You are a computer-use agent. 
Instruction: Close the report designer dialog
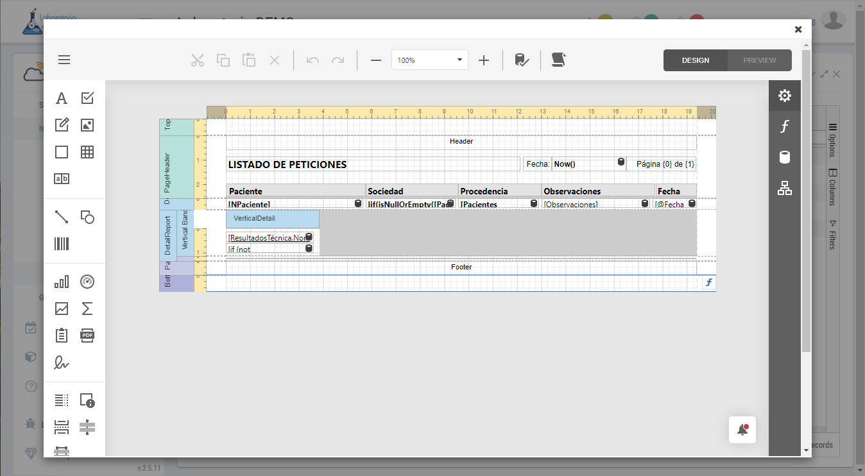pyautogui.click(x=798, y=29)
